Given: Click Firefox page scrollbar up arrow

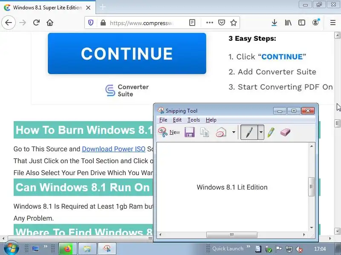Looking at the screenshot, I should [337, 35].
